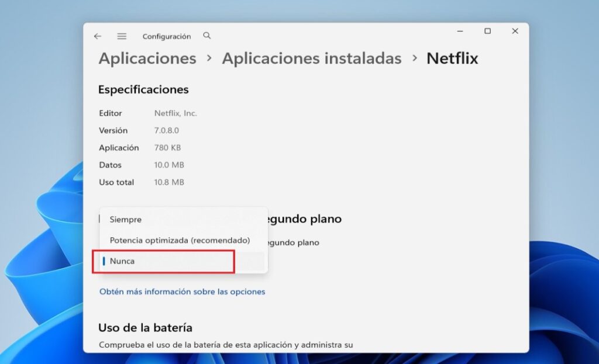Open 'Obtén más información sobre las opciones'
This screenshot has height=364, width=599.
point(181,290)
